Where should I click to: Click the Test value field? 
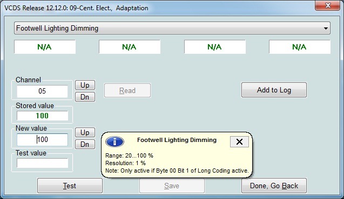pyautogui.click(x=42, y=163)
